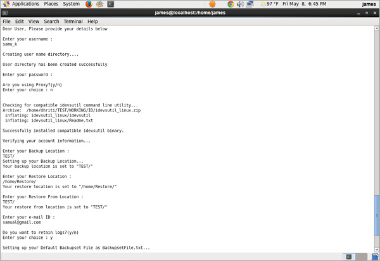Click "Are you using Proxy?(y/n)" line

coord(32,85)
